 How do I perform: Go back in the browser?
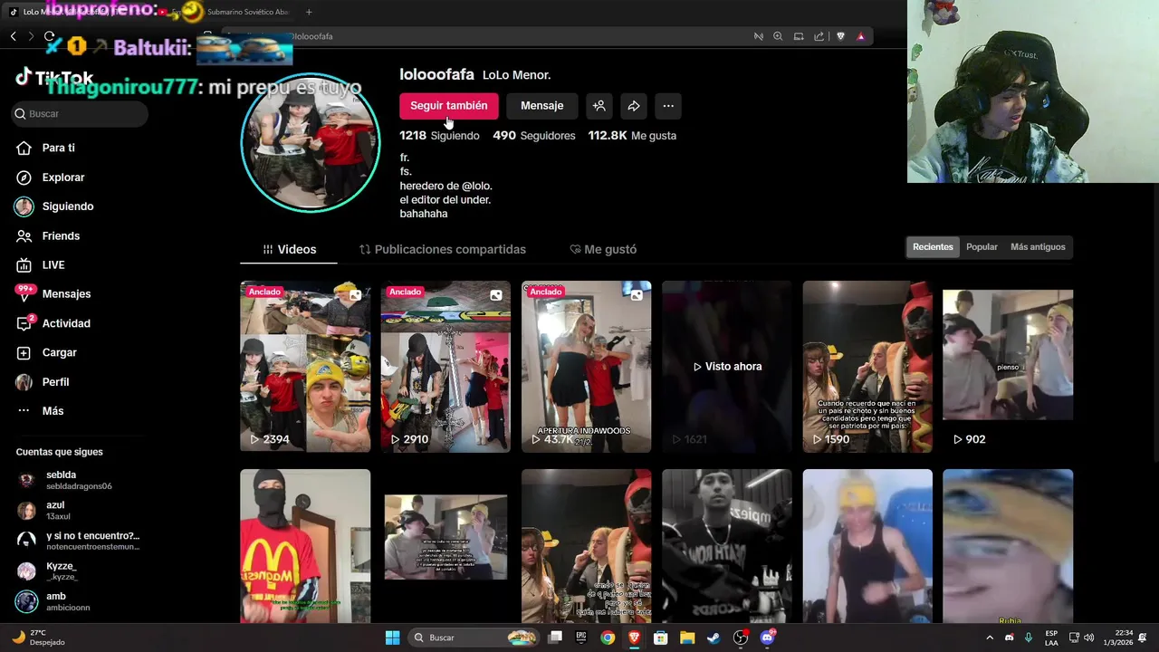tap(14, 36)
